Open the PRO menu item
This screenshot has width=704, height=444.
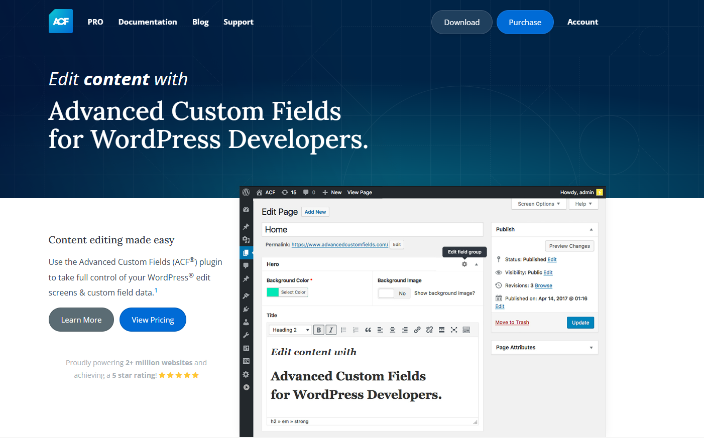[95, 22]
